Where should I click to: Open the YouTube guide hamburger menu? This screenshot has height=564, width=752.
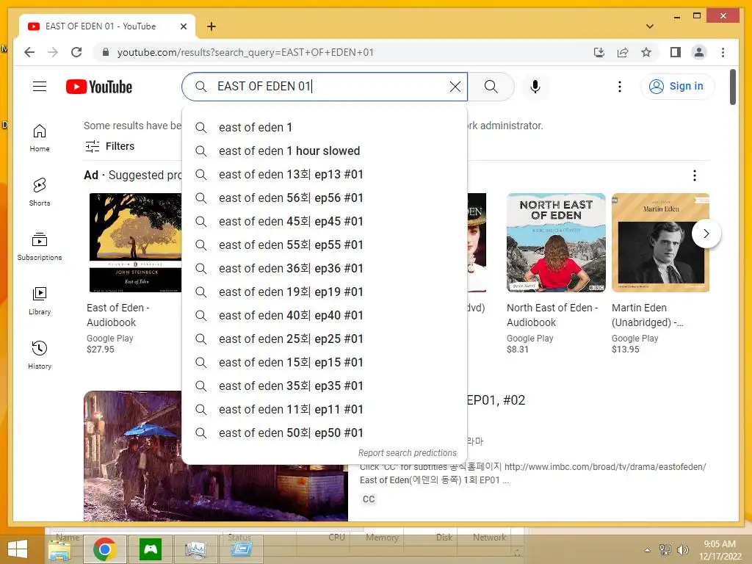click(x=40, y=87)
